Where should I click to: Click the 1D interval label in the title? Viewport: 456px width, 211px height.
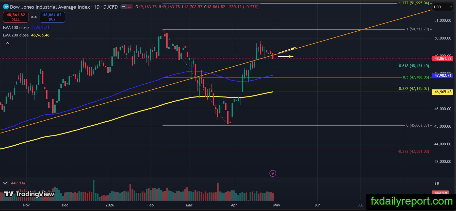(x=97, y=7)
